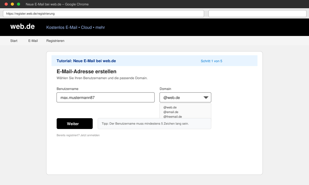Screen dimensions: 309x185
Task: Open the Domain dropdown
Action: (185, 97)
